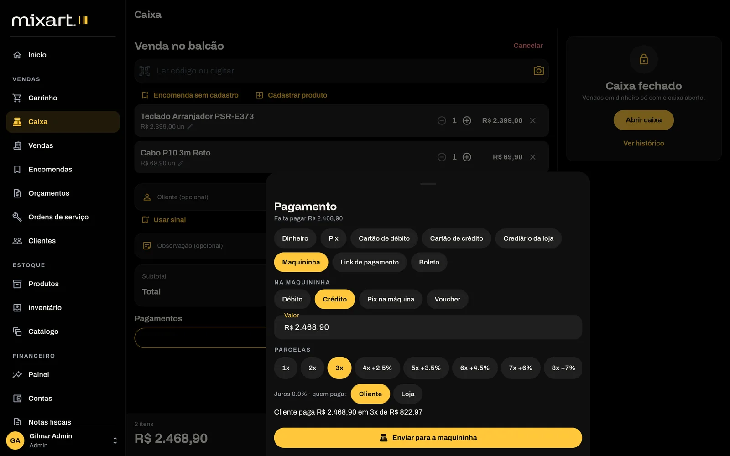Edit unit price pencil for Teclado Arranjador
This screenshot has height=456, width=730.
190,127
